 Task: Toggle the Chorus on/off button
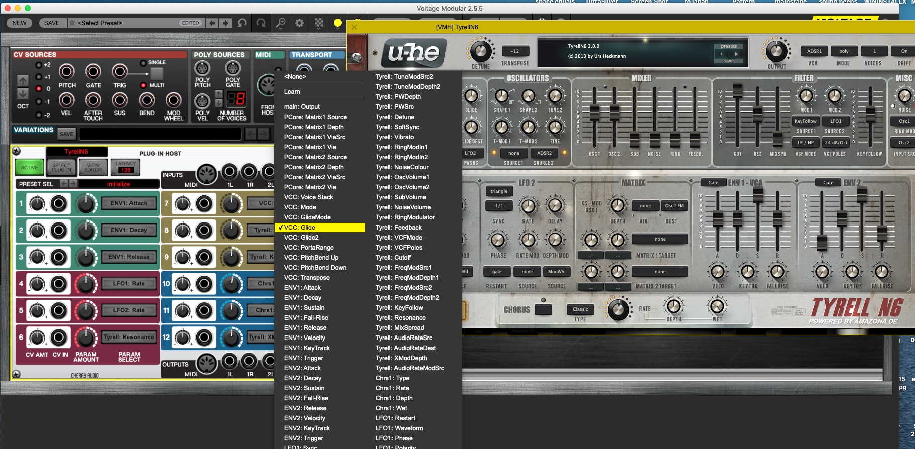click(x=543, y=309)
